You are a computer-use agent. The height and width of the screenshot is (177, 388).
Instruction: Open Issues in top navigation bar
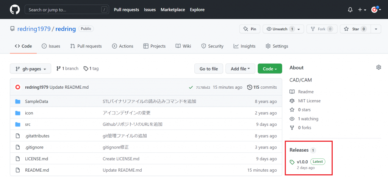coord(150,9)
